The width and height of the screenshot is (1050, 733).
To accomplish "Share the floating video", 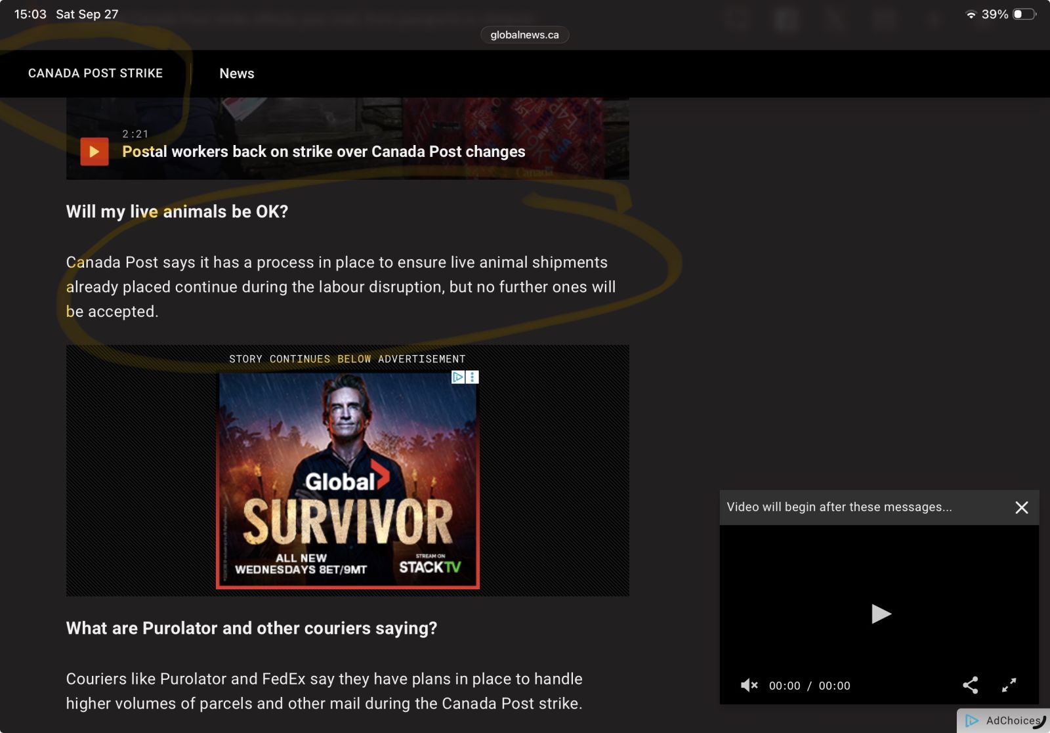I will click(x=970, y=686).
